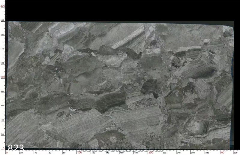Click the gray marble slab image
Screen dimensions: 240x155
point(120,85)
